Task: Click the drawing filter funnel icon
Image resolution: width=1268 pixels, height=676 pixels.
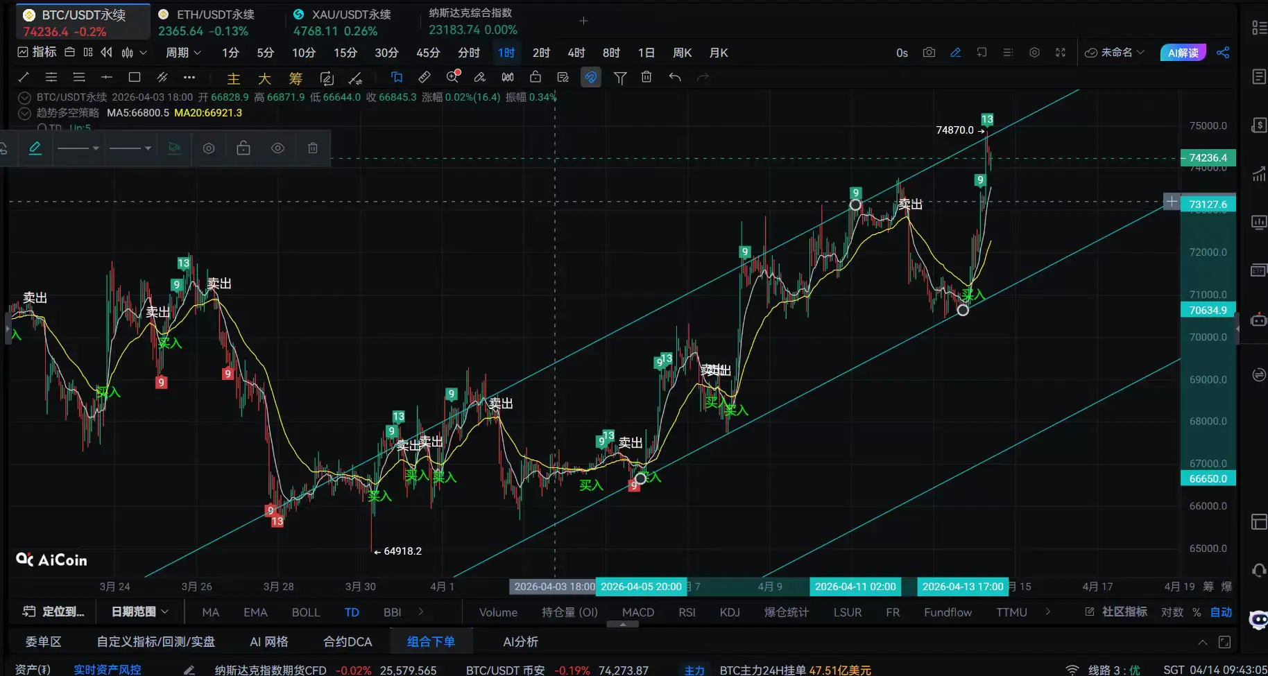Action: click(620, 78)
